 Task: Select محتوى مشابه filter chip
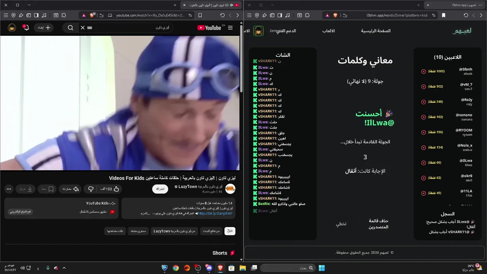click(139, 231)
